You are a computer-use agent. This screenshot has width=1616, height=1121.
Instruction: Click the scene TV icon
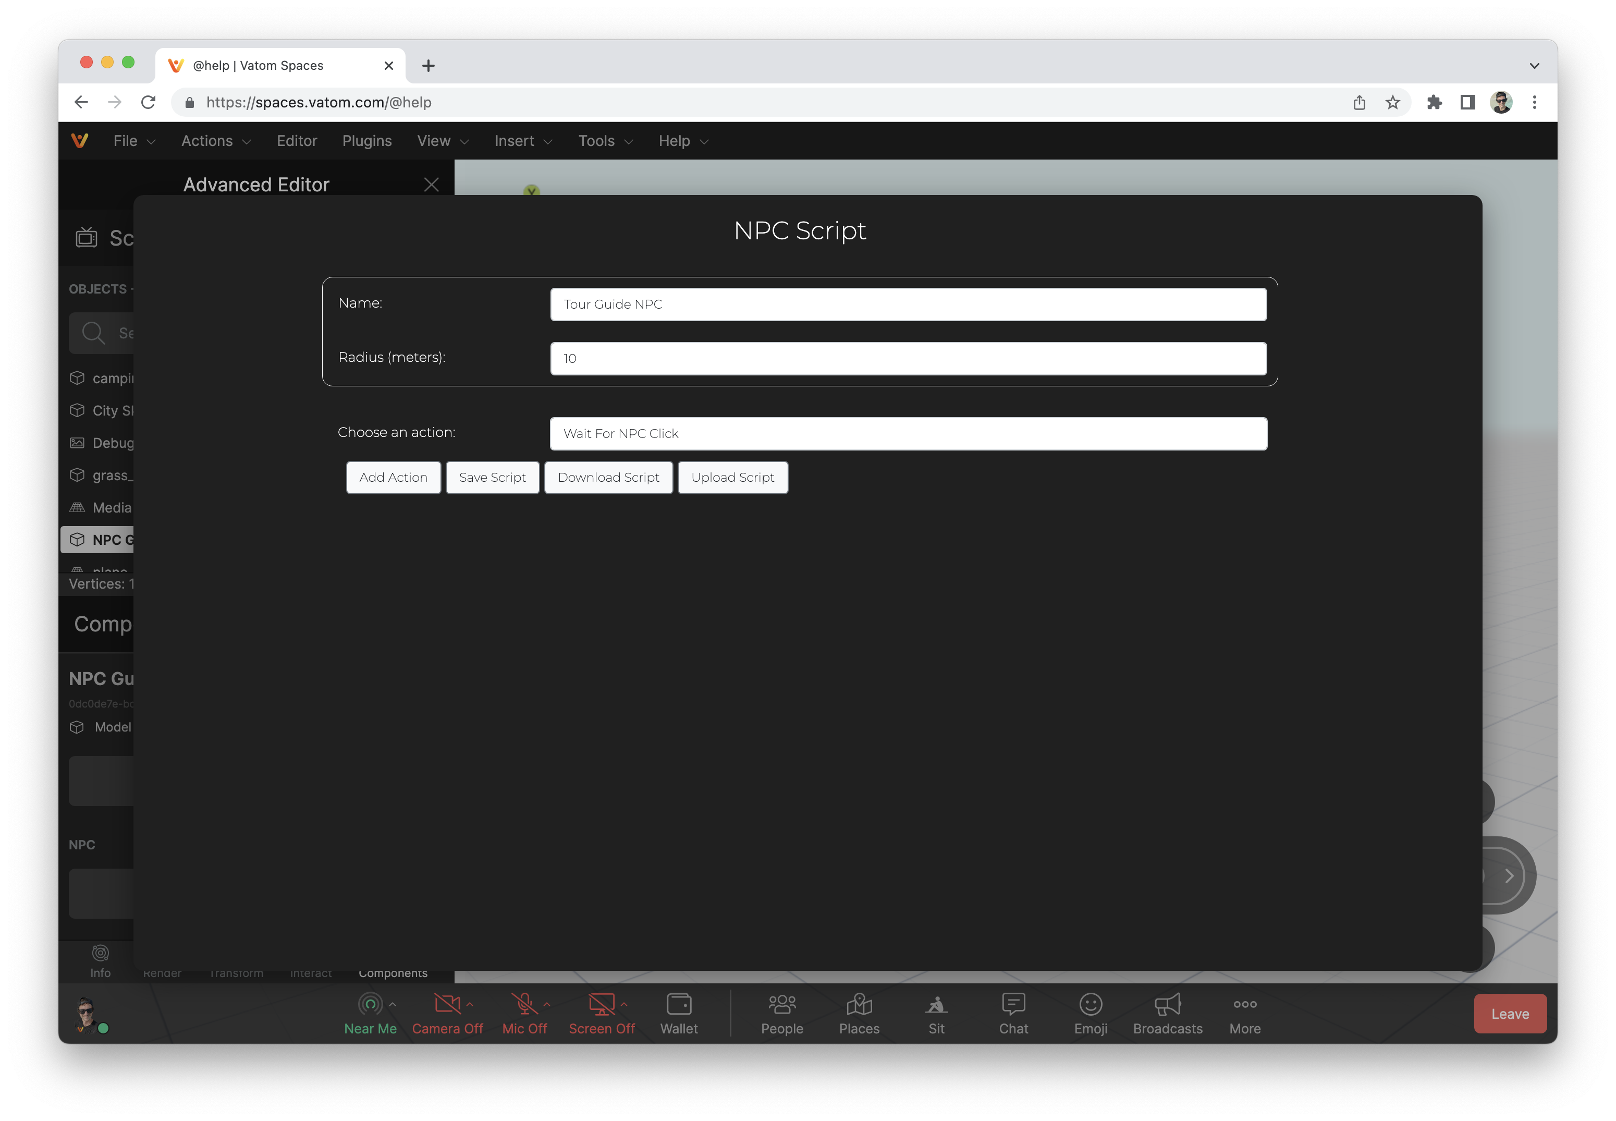point(87,237)
